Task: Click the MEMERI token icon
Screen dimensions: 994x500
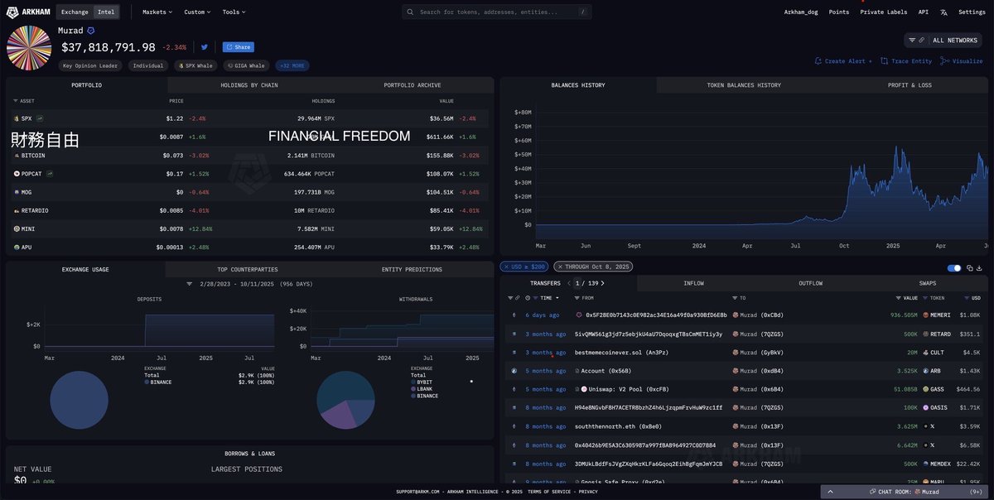Action: (x=927, y=315)
